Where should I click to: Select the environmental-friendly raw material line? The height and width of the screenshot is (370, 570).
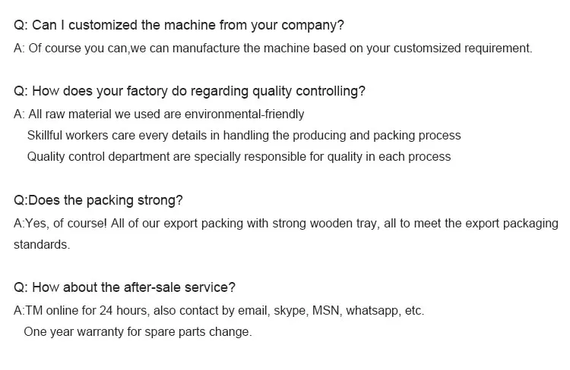(x=159, y=114)
